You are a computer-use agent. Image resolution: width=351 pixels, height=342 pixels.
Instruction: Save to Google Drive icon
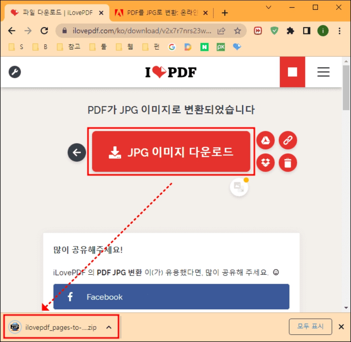click(x=265, y=140)
